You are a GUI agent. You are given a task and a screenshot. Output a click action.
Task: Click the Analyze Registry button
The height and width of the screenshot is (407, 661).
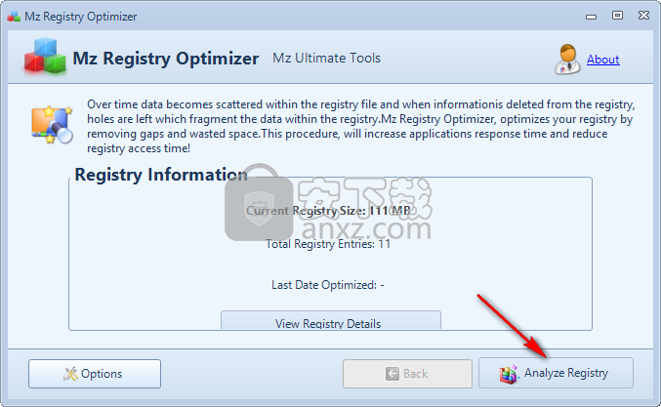556,373
